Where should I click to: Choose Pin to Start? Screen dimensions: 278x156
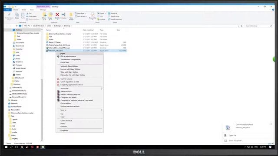(79, 62)
